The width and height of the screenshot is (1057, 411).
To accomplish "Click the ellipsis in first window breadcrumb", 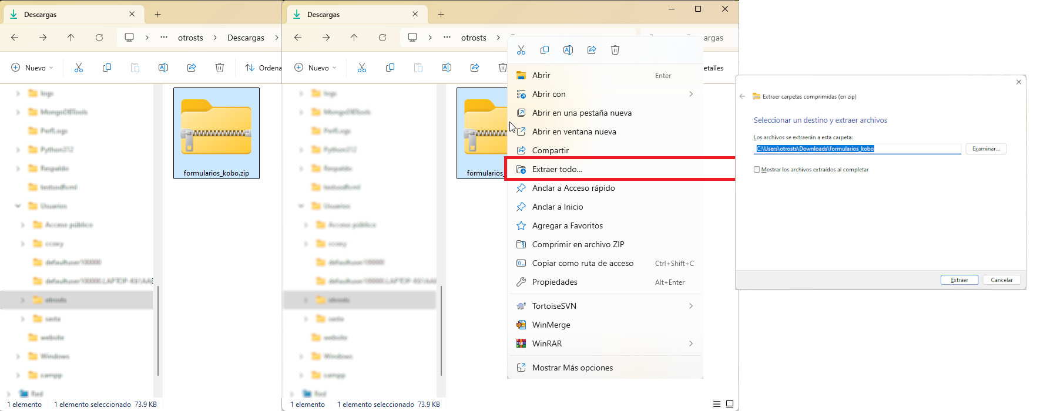I will [x=164, y=37].
